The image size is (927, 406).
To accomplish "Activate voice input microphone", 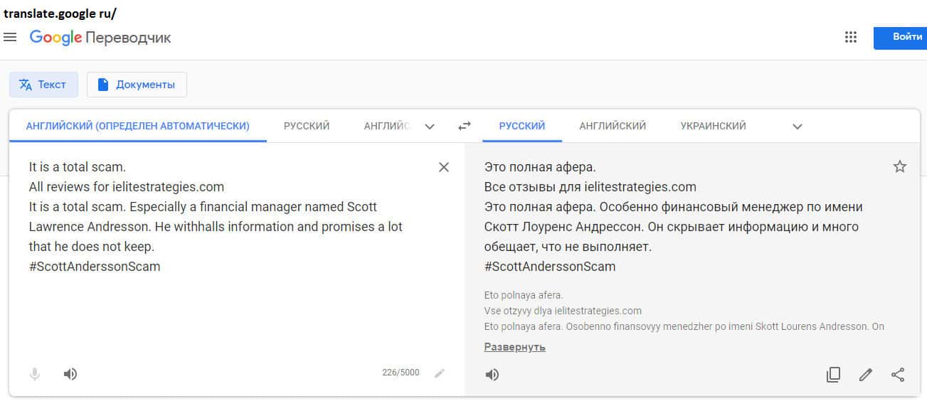I will (35, 374).
